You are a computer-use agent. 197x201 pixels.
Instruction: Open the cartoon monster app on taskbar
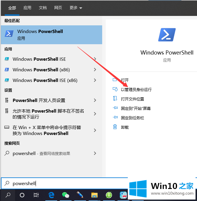(123, 195)
